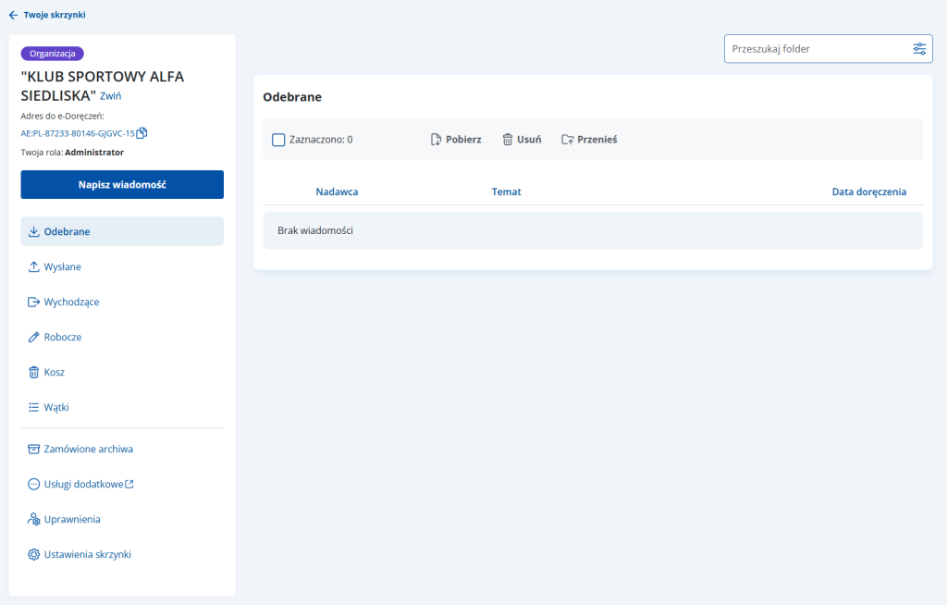Copy the e-Doręczenia address icon
The image size is (947, 605).
click(142, 133)
